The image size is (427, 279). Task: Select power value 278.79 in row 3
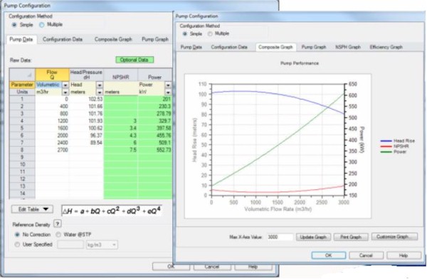tap(155, 114)
